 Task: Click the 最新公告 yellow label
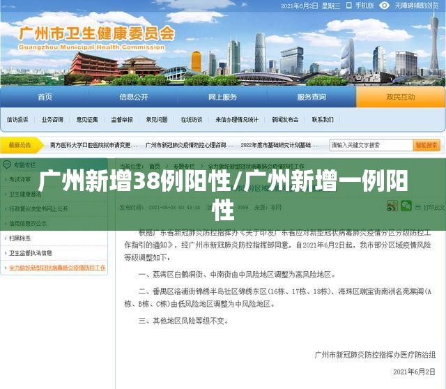[x=20, y=145]
